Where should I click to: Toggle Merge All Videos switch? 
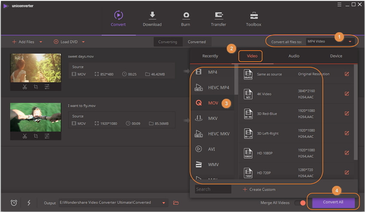pyautogui.click(x=300, y=203)
